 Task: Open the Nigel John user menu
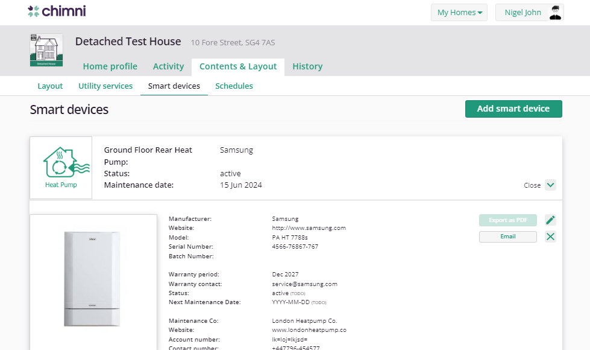pos(523,13)
